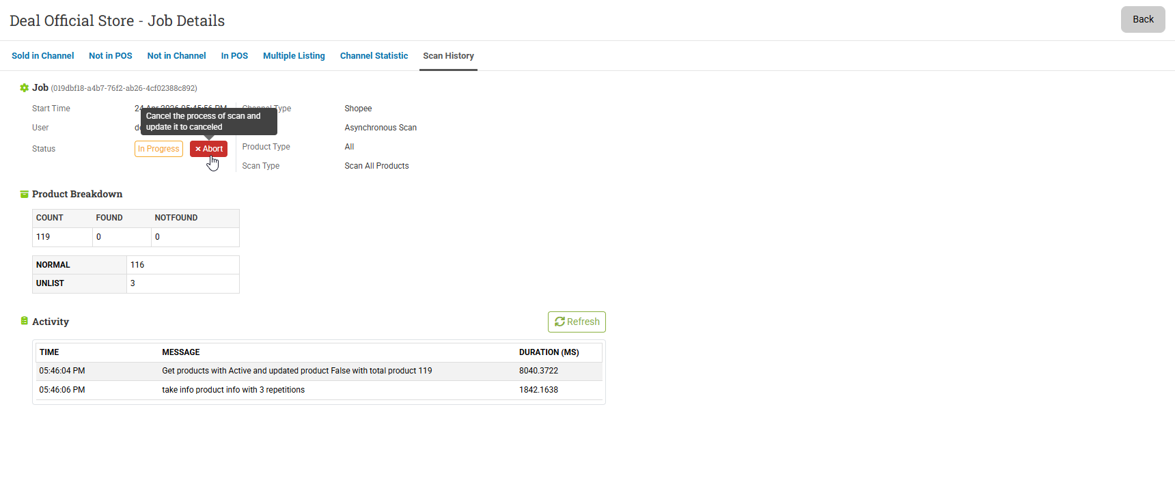Click the In Progress status badge
Viewport: 1175px width, 480px height.
coord(158,149)
